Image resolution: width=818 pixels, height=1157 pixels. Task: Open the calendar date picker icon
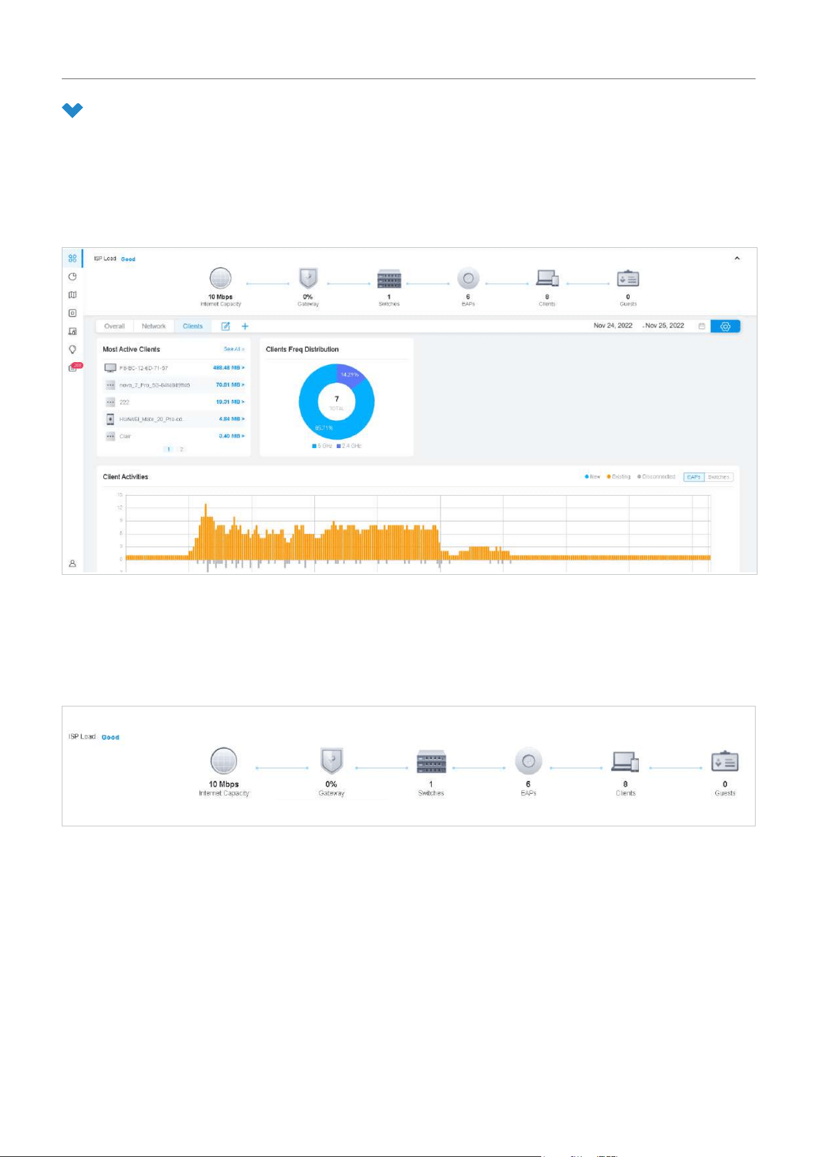pos(702,326)
